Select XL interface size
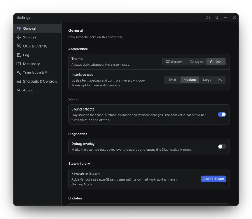Viewport: 252px width, 219px height. click(220, 80)
